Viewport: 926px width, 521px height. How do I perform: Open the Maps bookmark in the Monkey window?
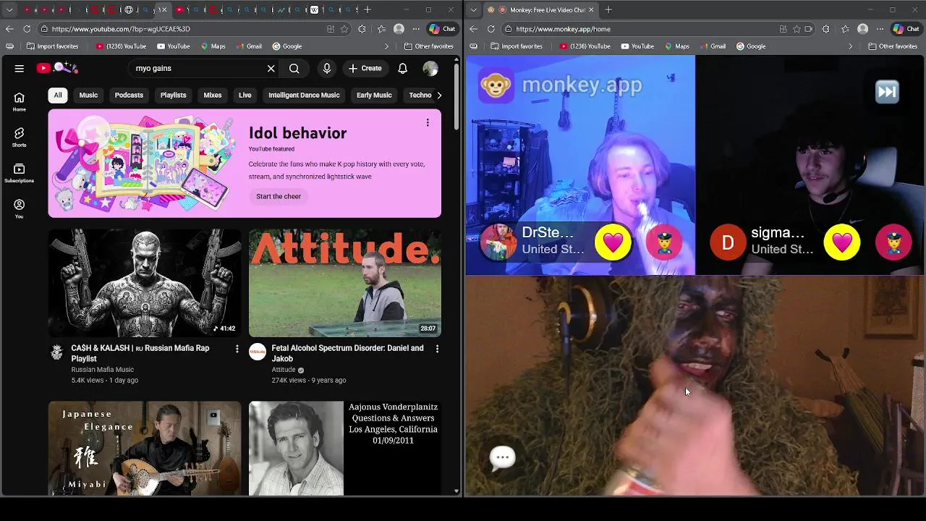(x=676, y=46)
